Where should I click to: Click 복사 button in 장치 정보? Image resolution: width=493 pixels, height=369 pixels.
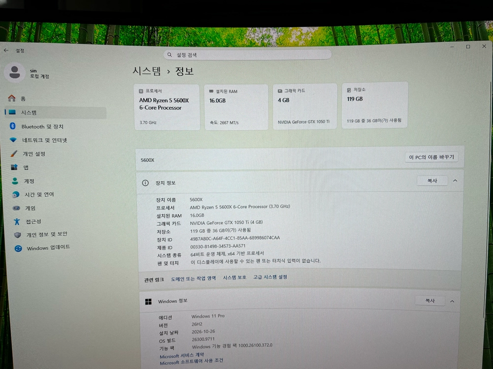click(432, 181)
